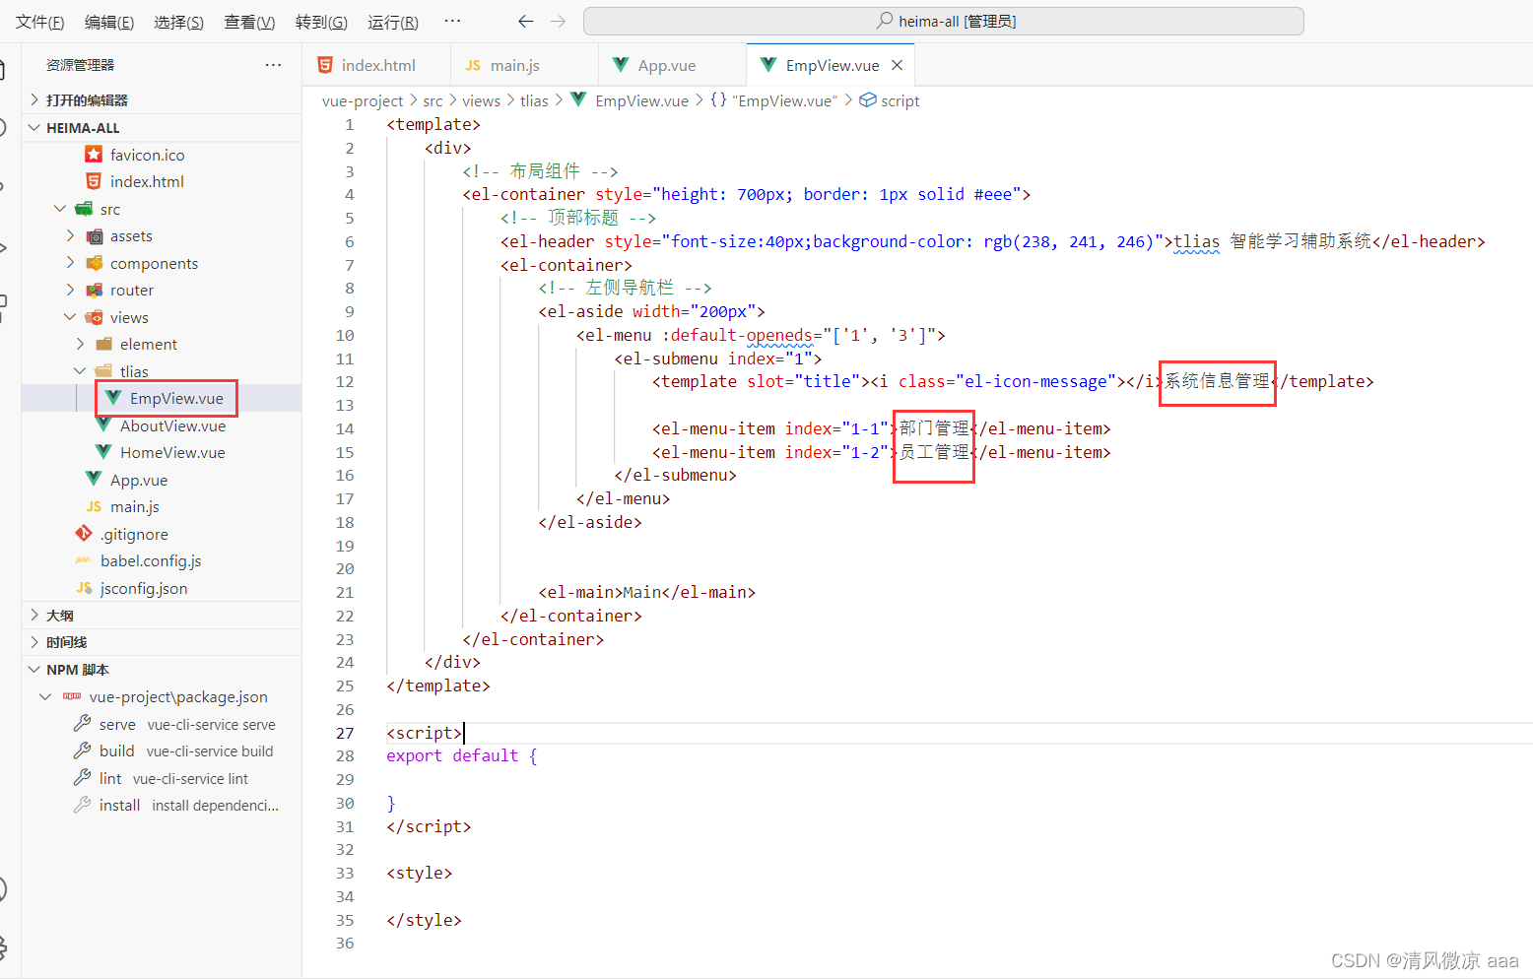1533x979 pixels.
Task: Open the 转到(G) menu
Action: (321, 22)
